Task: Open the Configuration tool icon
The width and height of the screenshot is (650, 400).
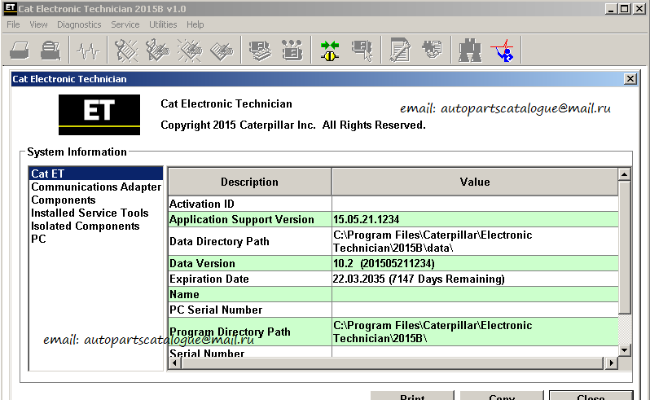Action: tap(292, 51)
